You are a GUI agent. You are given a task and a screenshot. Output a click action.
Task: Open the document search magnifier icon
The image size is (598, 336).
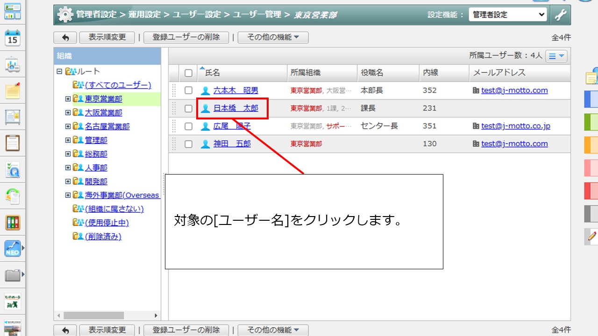click(13, 170)
